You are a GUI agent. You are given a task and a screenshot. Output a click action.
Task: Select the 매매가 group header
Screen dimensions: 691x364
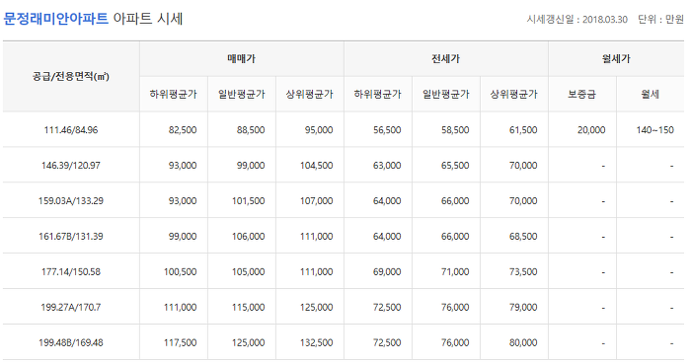click(x=242, y=58)
